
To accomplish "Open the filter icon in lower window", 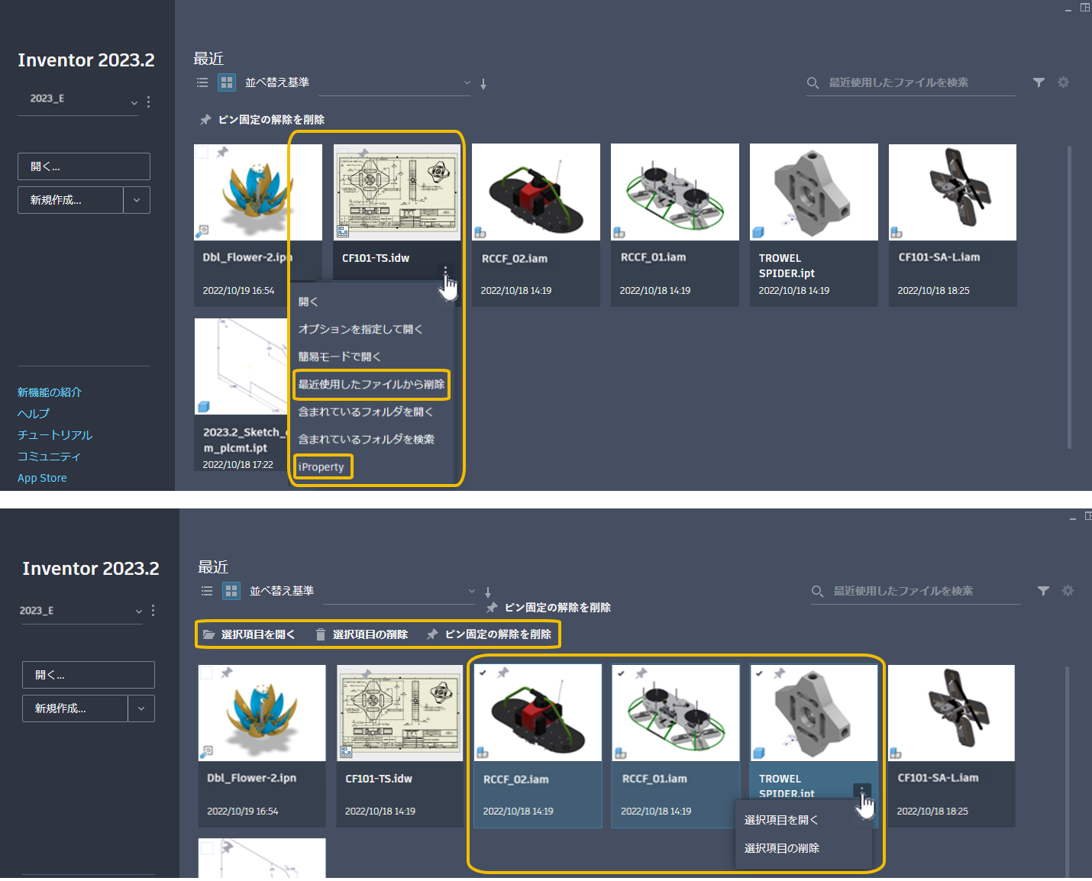I will coord(1043,591).
